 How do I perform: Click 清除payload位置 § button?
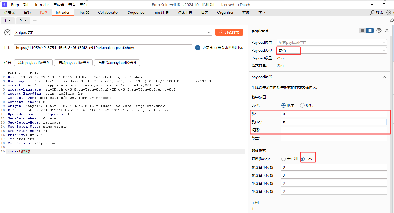coord(73,63)
